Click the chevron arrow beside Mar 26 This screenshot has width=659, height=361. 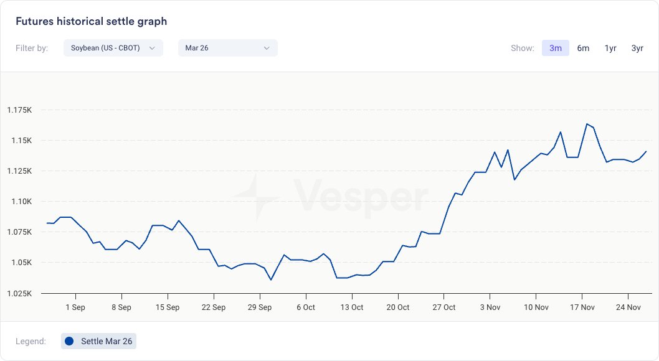(267, 48)
